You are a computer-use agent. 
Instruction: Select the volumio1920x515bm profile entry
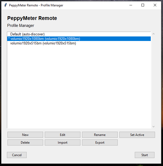(43, 43)
